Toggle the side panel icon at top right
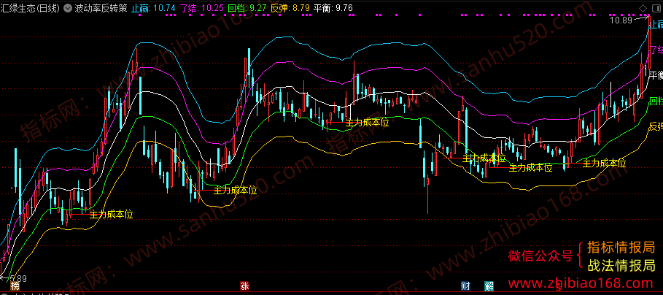The width and height of the screenshot is (663, 295). click(x=655, y=8)
